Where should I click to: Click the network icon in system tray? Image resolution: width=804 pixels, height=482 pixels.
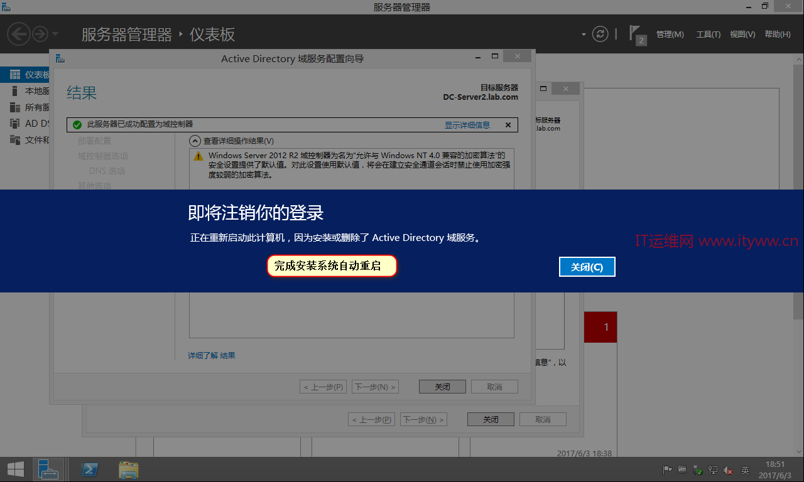(x=713, y=469)
